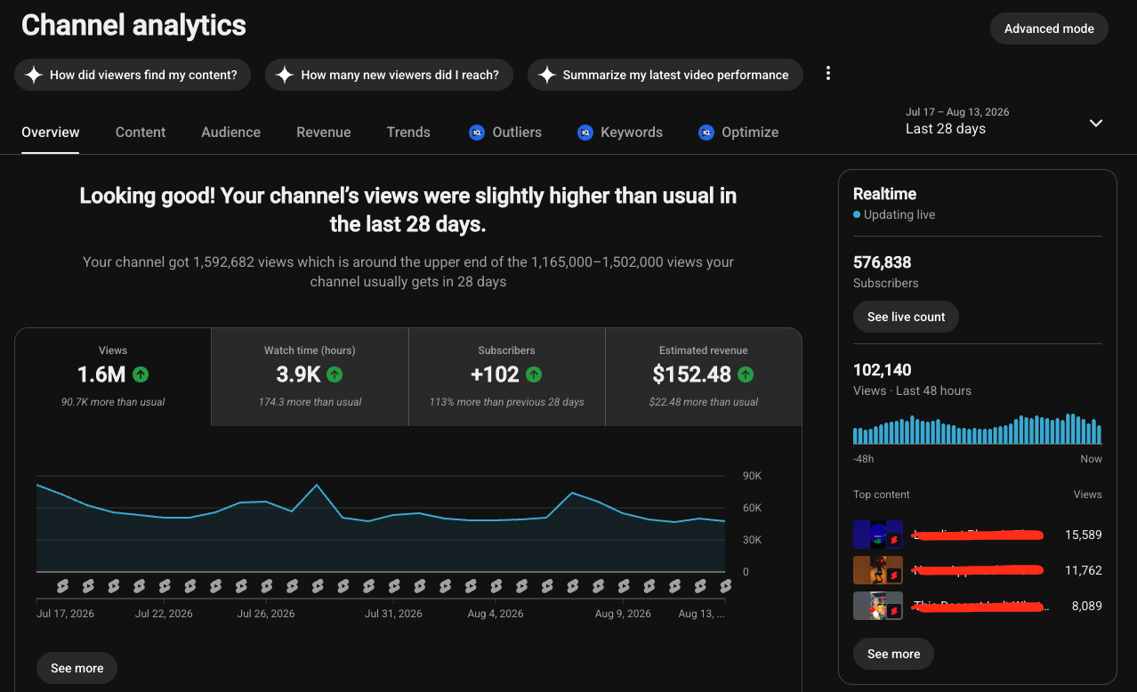Switch to the Content tab
The image size is (1137, 692).
click(x=141, y=132)
